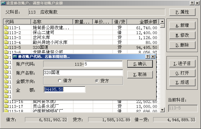Viewport: 201px width, 129px height.
Task: Close the modify account dialog
Action: pos(153,57)
